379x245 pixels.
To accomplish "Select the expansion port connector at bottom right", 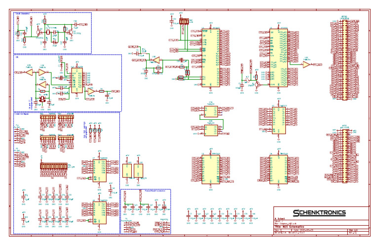I will (x=344, y=156).
